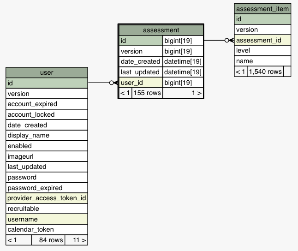Select version column in assessment table
298x251 pixels.
141,51
